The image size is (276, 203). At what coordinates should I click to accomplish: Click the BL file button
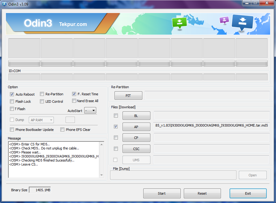136,116
